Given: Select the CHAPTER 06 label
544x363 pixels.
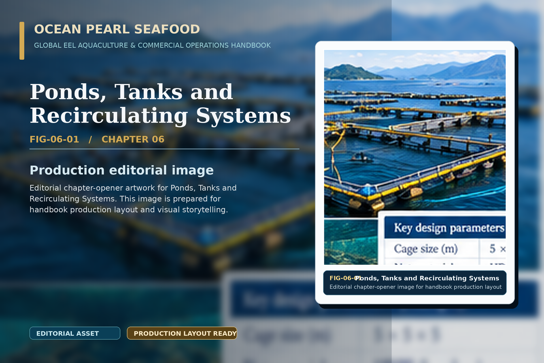Looking at the screenshot, I should click(133, 139).
